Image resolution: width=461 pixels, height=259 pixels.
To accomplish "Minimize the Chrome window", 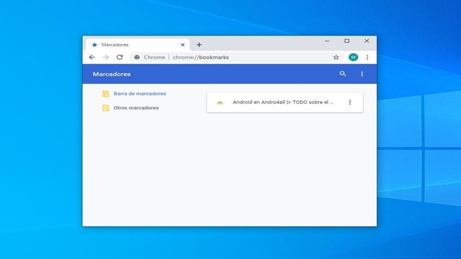I will pos(327,41).
